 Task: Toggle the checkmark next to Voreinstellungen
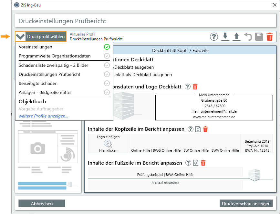pyautogui.click(x=107, y=47)
